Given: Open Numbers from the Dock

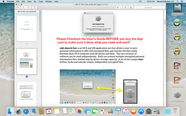Looking at the screenshot, I should [x=110, y=111].
